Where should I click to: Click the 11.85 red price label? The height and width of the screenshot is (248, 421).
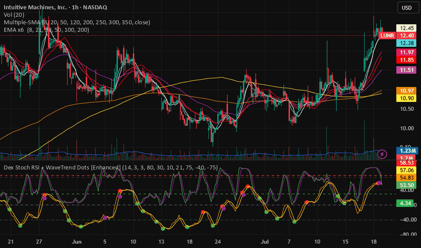(407, 60)
